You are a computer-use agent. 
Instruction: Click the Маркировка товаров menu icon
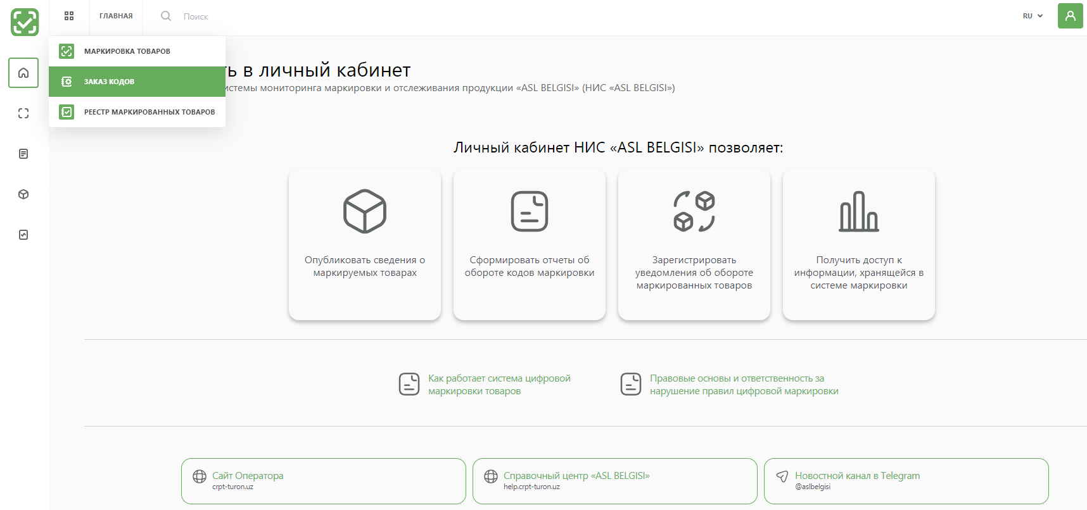[67, 51]
